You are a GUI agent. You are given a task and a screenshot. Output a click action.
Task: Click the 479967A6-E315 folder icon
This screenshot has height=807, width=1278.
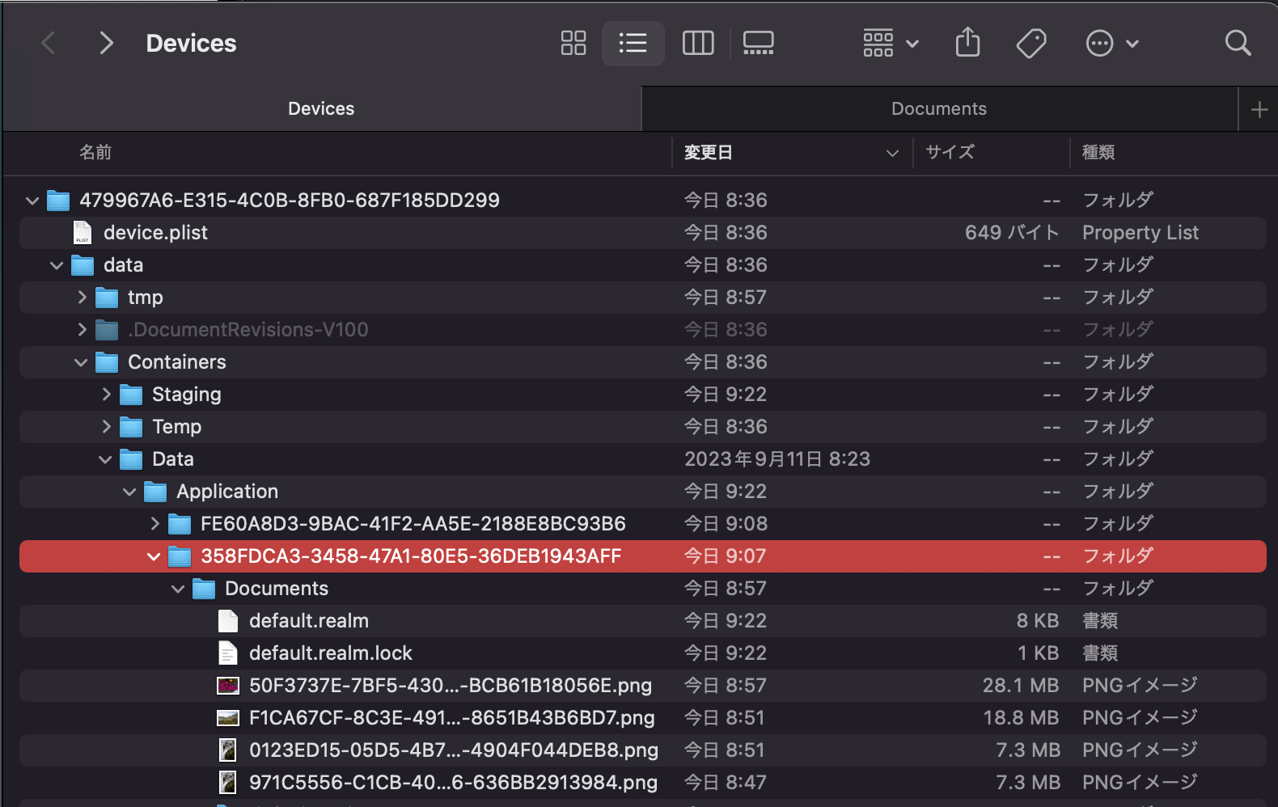point(58,201)
